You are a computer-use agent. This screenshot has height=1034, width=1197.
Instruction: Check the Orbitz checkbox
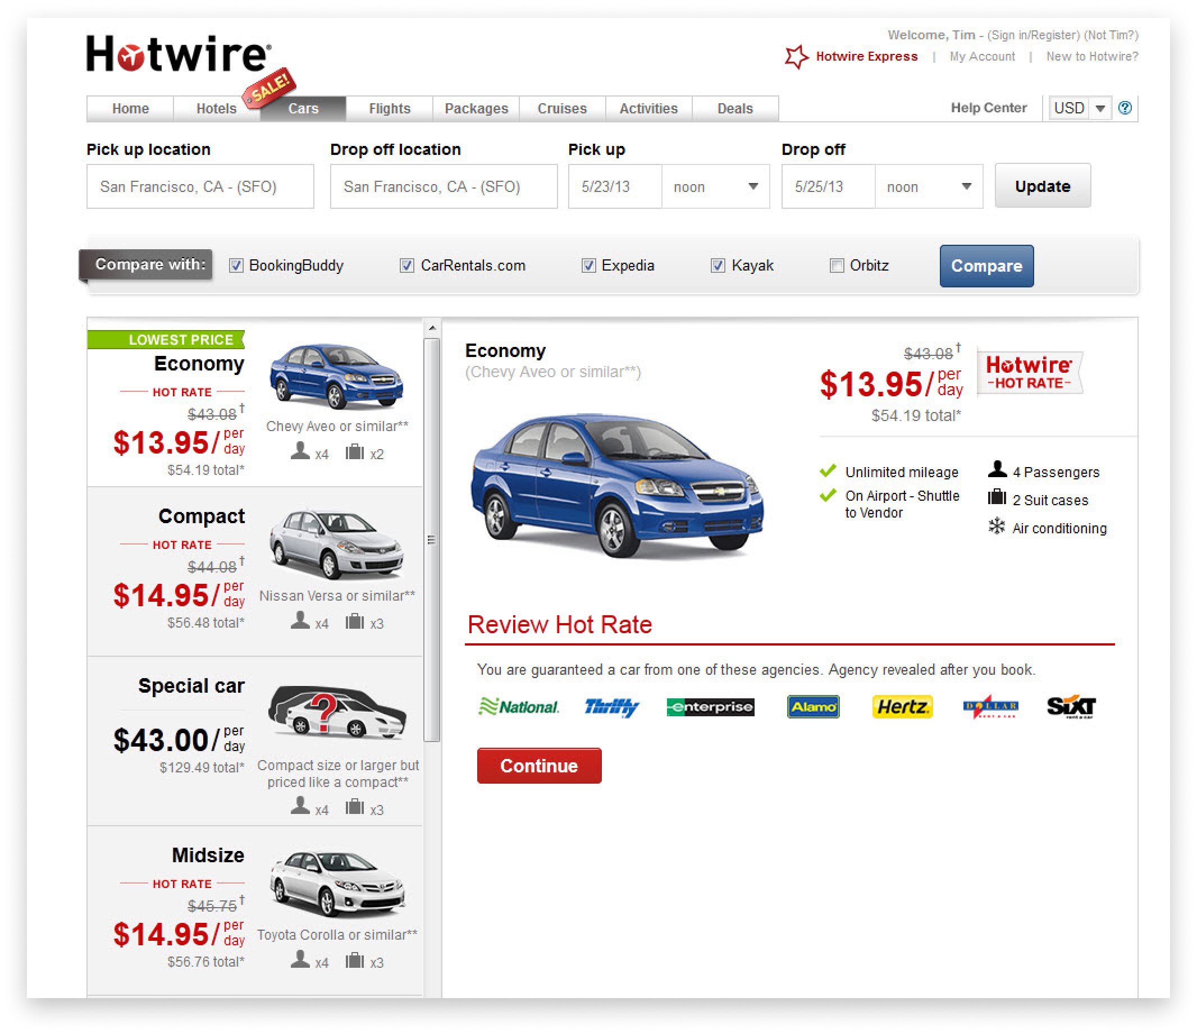837,265
